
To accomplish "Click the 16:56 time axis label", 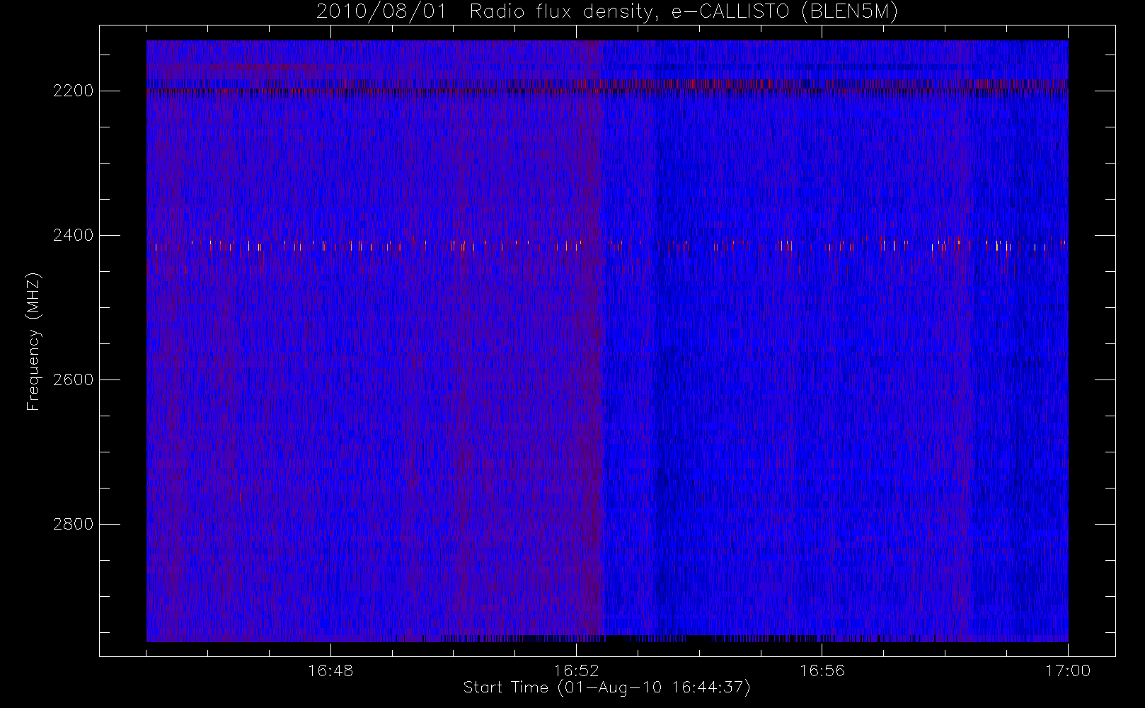I will [x=822, y=670].
